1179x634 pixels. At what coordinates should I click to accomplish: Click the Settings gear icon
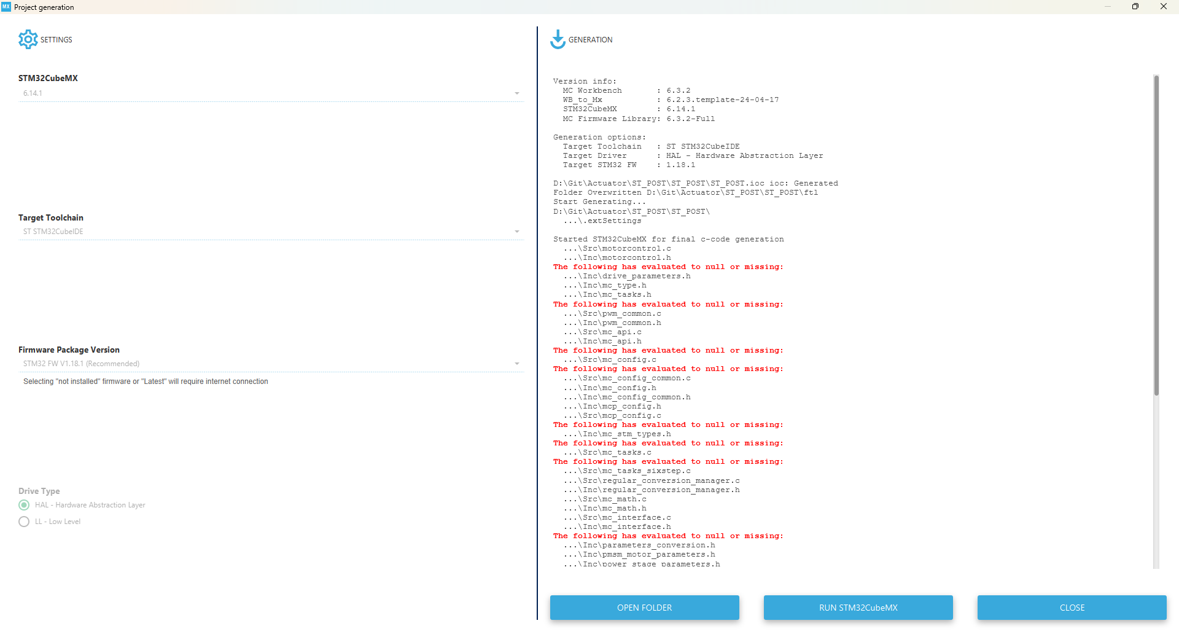(28, 39)
